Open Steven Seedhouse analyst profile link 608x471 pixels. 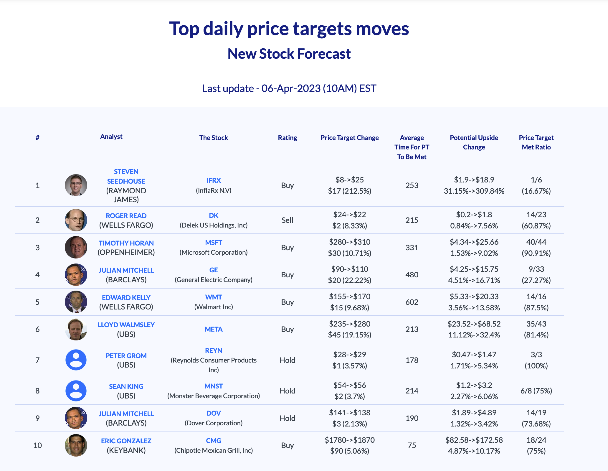click(x=126, y=176)
